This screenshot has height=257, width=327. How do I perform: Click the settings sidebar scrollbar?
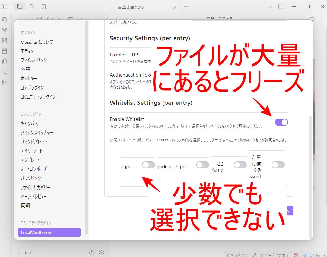86,127
